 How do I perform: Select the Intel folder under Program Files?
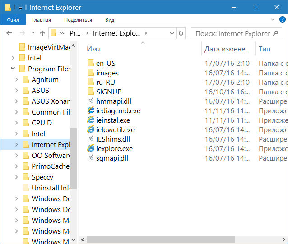click(x=38, y=134)
